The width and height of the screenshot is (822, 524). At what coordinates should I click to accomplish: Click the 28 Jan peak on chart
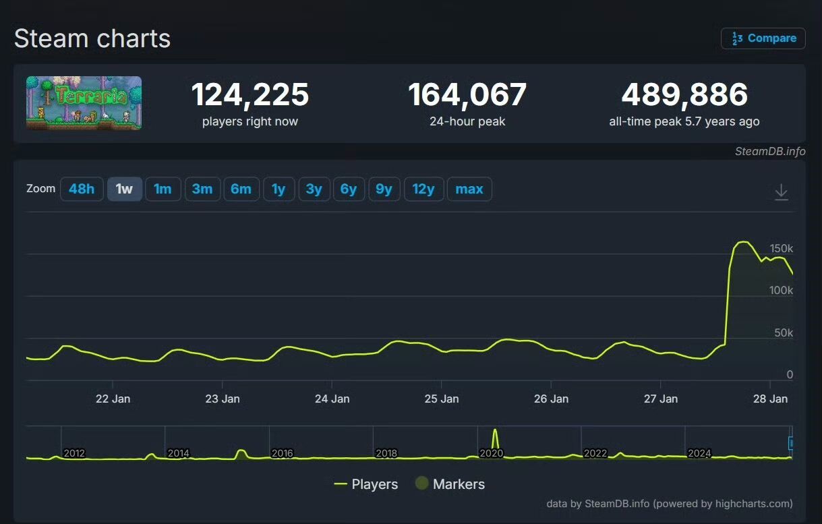click(742, 242)
